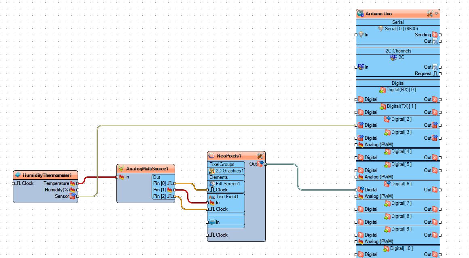Click the Clock input pin of HumidityThermometer1
Screen dimensions: 469x258
tap(13, 183)
